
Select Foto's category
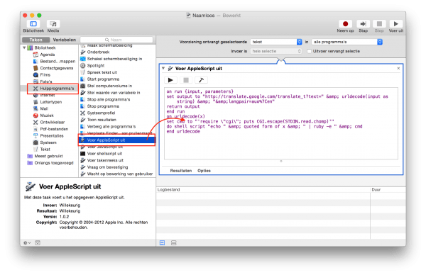pos(43,82)
